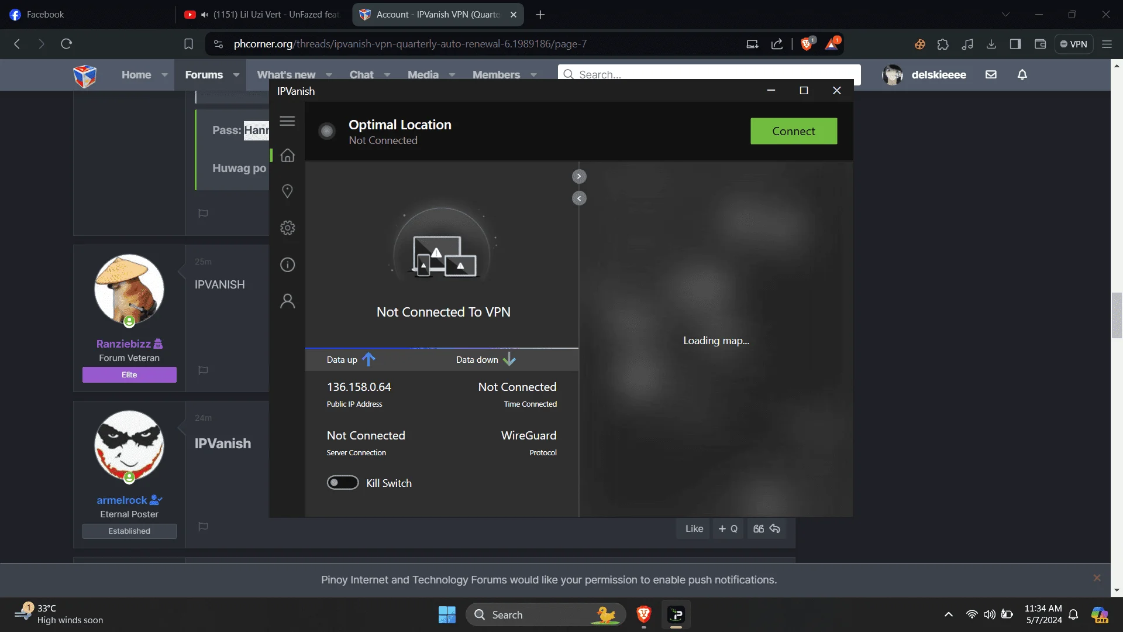The width and height of the screenshot is (1123, 632).
Task: Open the delskieeee profile menu
Action: [x=924, y=75]
